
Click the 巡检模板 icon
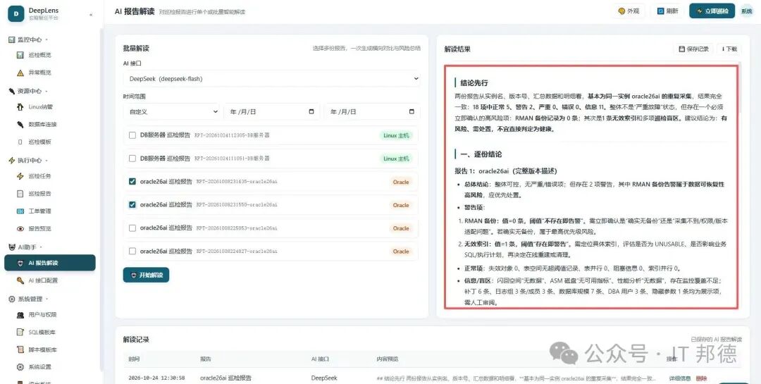(x=20, y=142)
